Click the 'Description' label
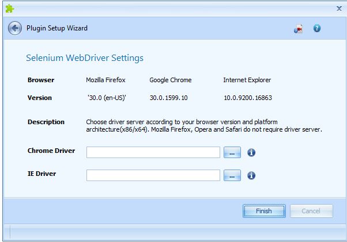Screen dimensions: 347x242 [46, 122]
